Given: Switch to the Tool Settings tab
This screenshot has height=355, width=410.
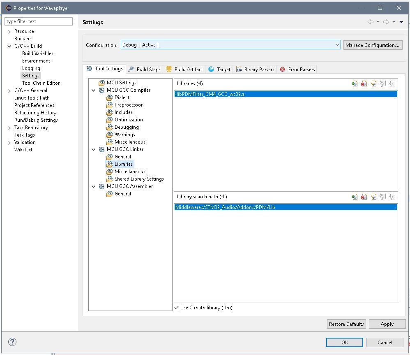Looking at the screenshot, I should 105,69.
